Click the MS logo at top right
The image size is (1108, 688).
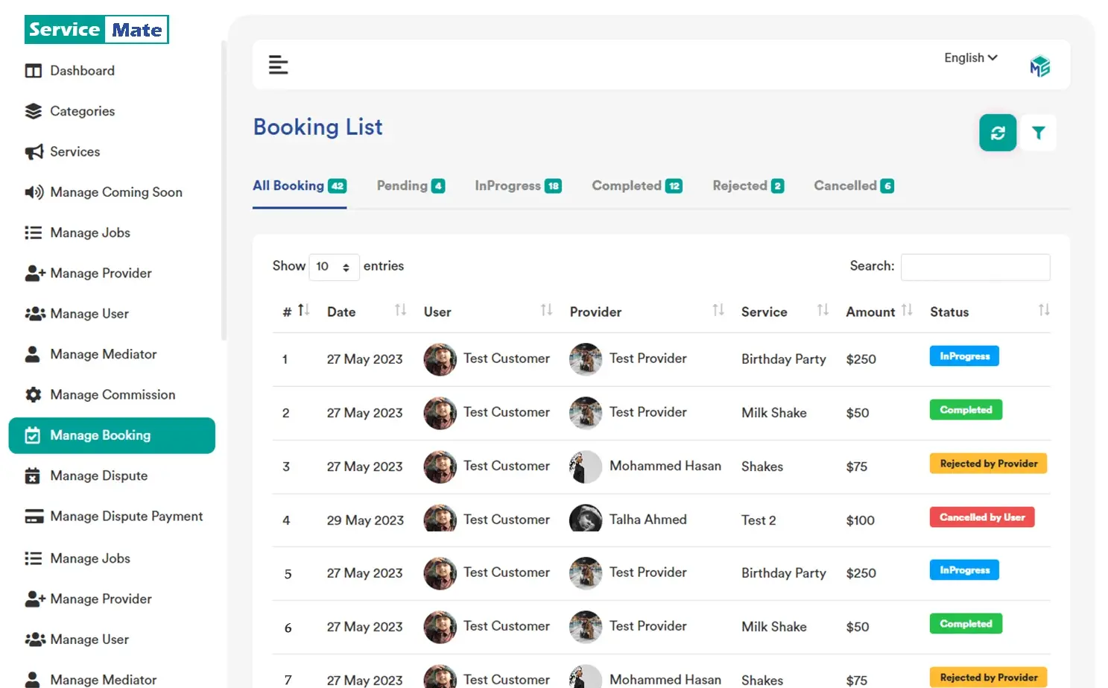click(1039, 64)
